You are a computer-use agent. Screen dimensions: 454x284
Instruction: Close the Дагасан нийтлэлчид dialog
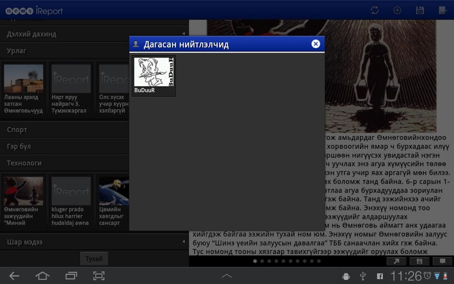click(316, 44)
